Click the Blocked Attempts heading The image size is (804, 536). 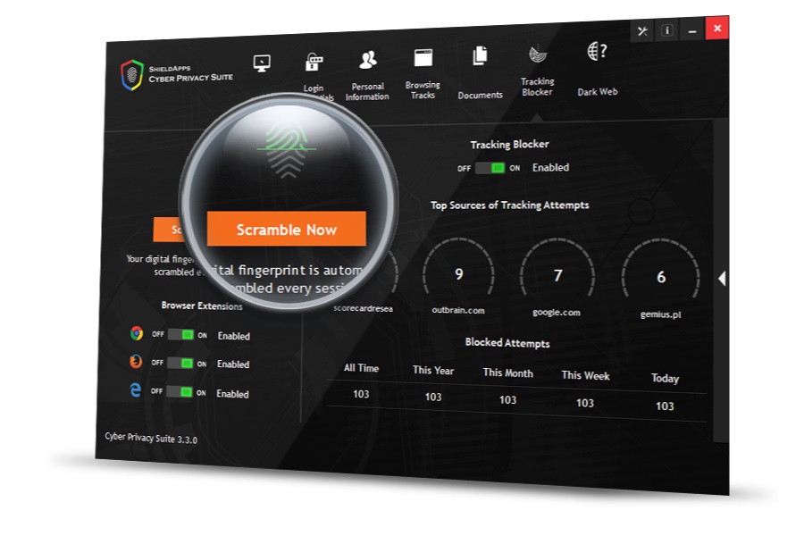point(507,343)
